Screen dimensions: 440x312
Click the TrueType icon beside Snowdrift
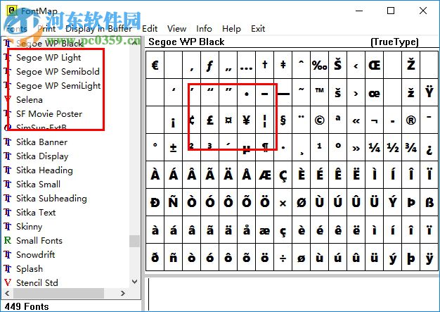pos(8,254)
